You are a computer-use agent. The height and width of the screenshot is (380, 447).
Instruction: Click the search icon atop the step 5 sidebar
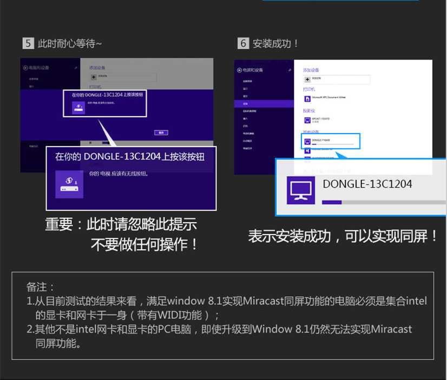(76, 68)
